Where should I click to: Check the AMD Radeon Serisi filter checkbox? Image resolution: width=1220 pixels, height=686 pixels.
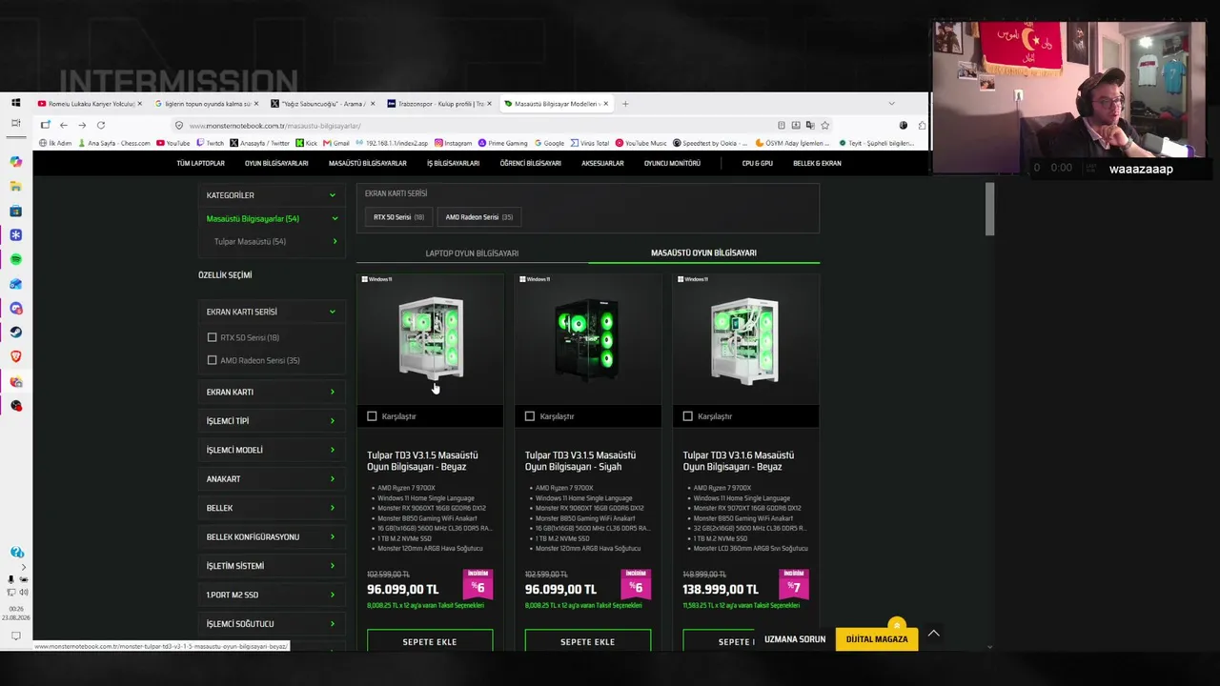coord(212,360)
